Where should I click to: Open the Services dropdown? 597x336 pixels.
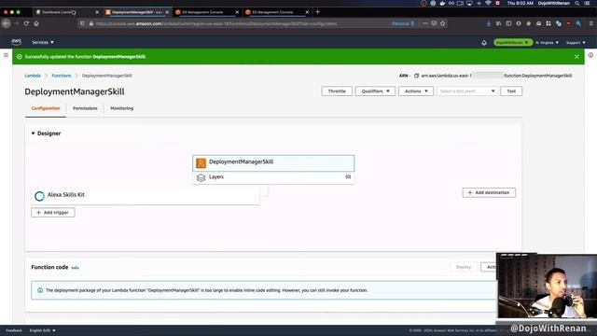pos(43,42)
